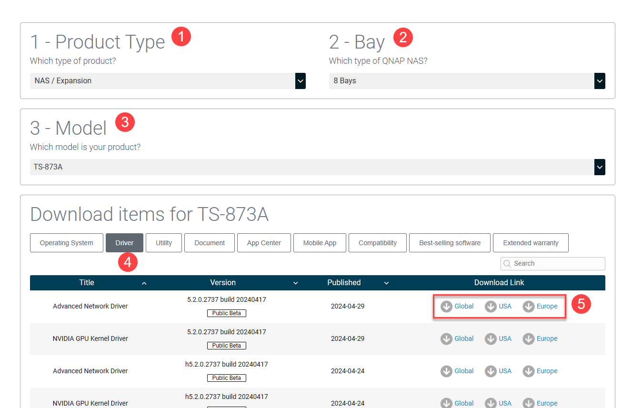The width and height of the screenshot is (642, 408).
Task: Click the magnifier icon in the Search box
Action: (507, 264)
